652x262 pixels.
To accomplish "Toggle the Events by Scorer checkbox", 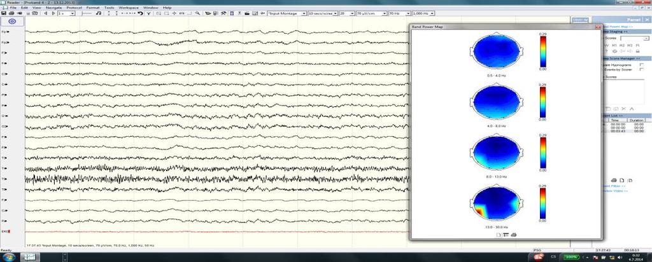I will click(x=642, y=69).
